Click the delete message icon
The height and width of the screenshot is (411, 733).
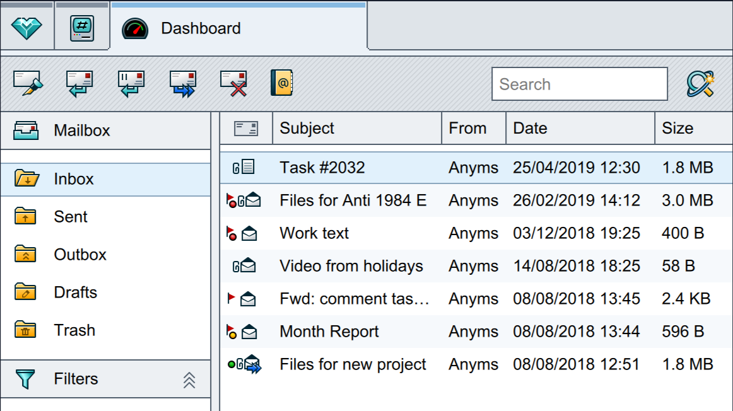[x=233, y=83]
